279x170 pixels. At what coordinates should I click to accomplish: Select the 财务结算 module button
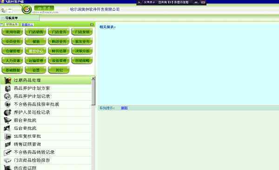[59, 51]
